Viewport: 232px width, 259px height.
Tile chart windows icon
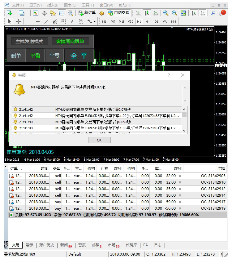(x=183, y=13)
